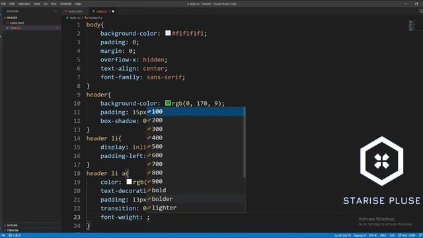The image size is (423, 238).
Task: Pick 100 from the font-weight suggestions
Action: coord(196,112)
